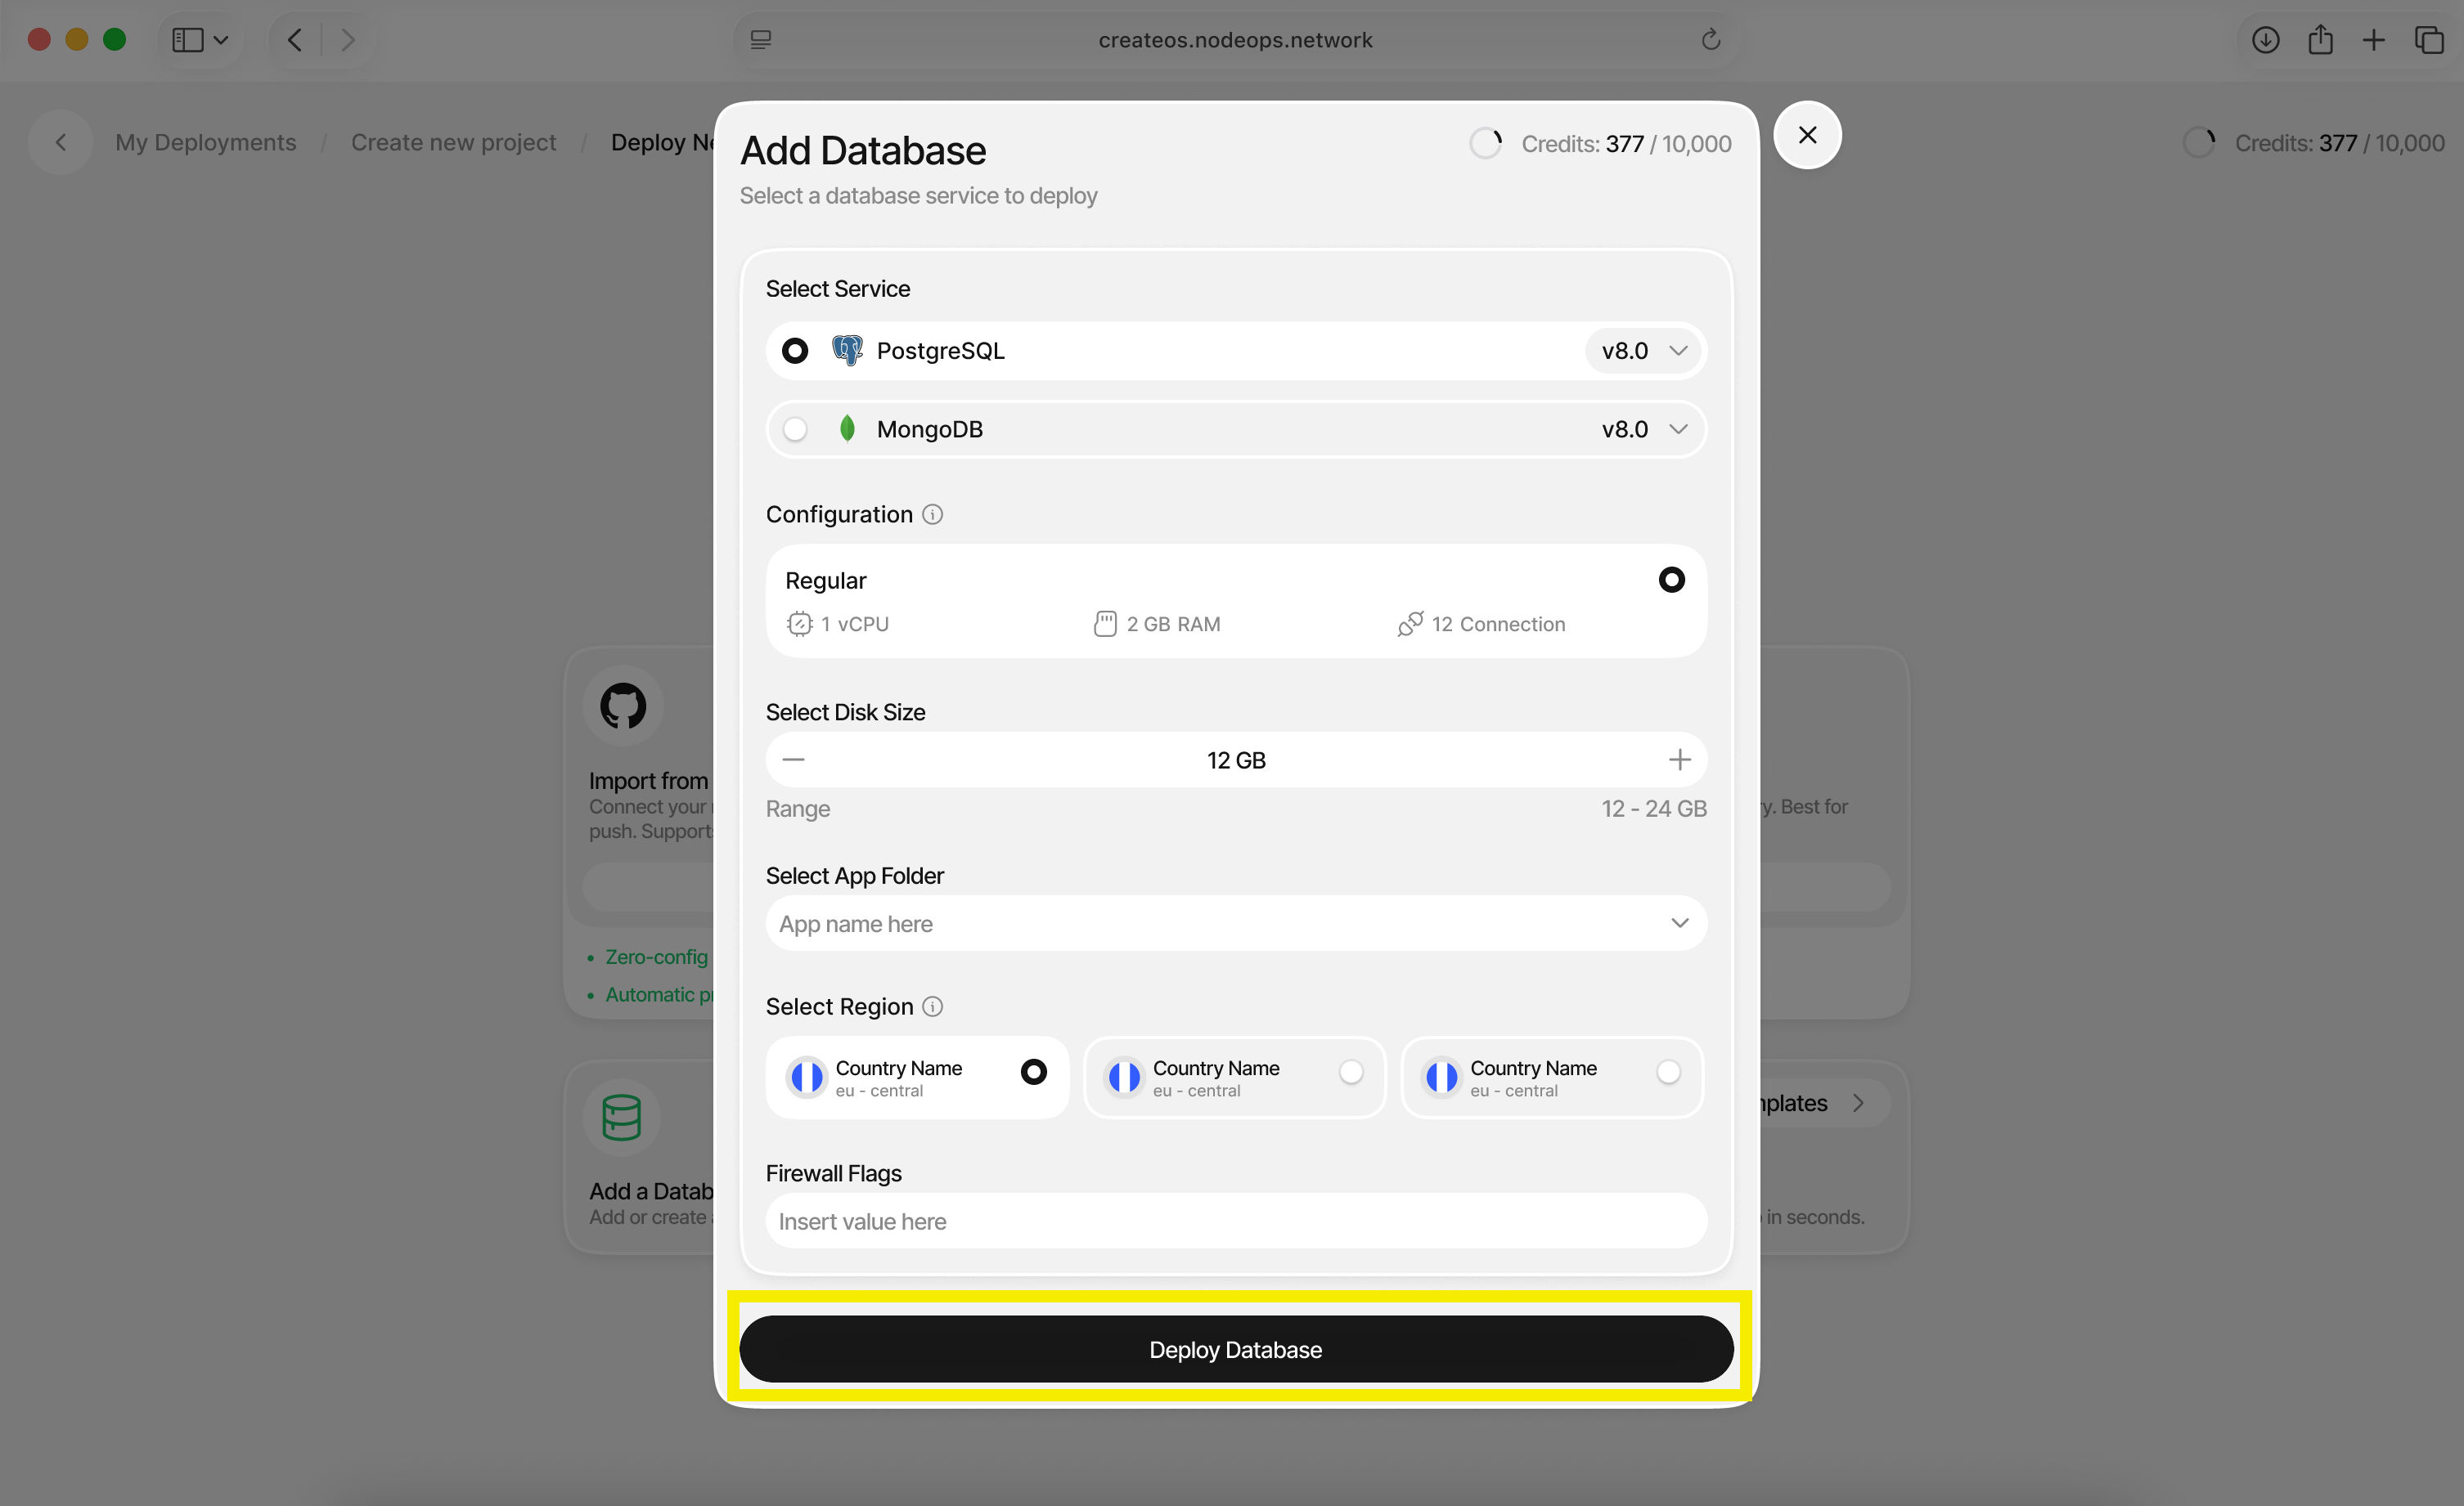Go to My Deployments breadcrumb
This screenshot has height=1506, width=2464.
pos(205,143)
